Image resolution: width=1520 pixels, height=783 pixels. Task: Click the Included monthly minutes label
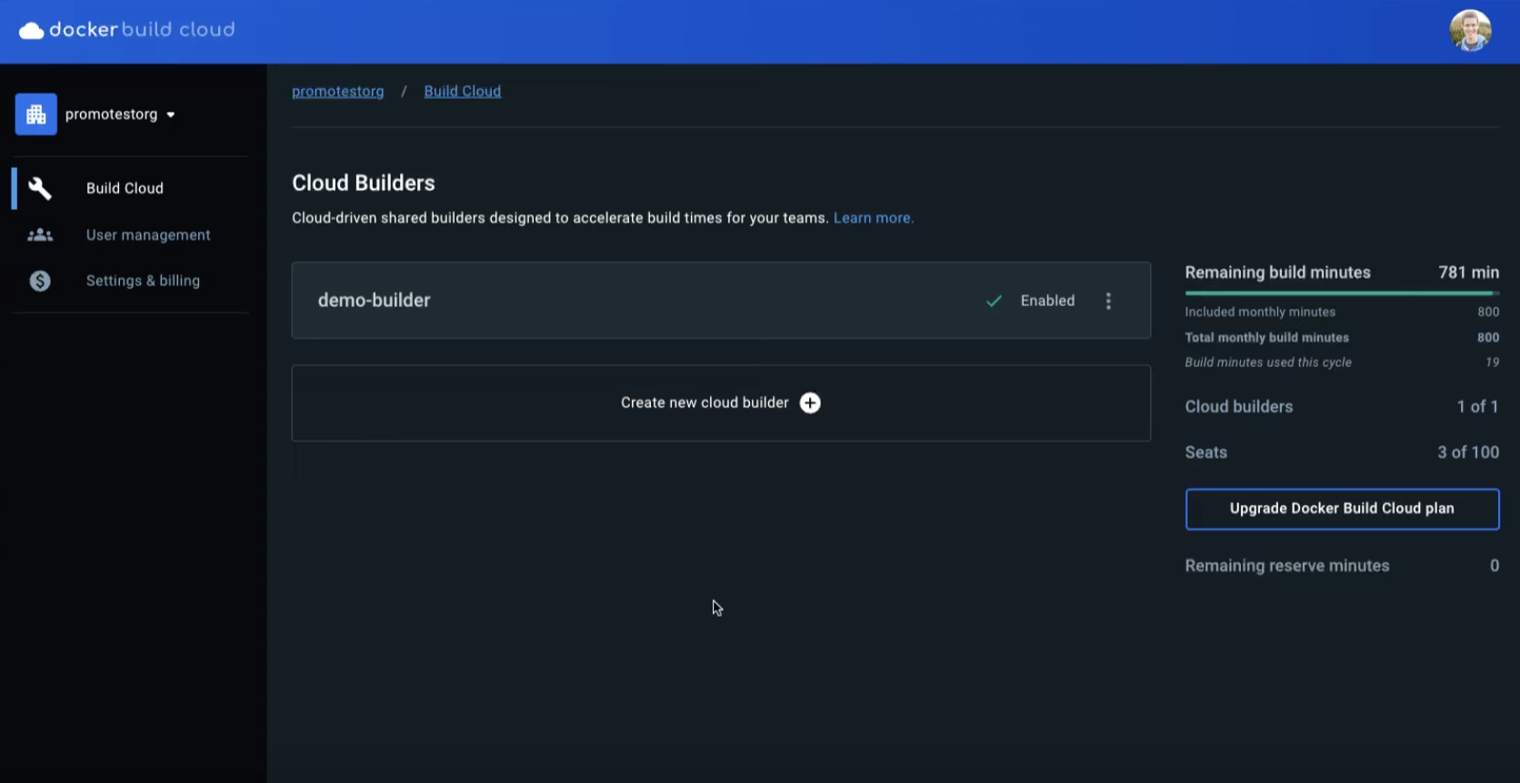(x=1260, y=312)
